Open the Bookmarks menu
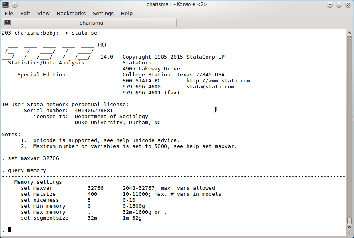The width and height of the screenshot is (354, 238). [71, 13]
